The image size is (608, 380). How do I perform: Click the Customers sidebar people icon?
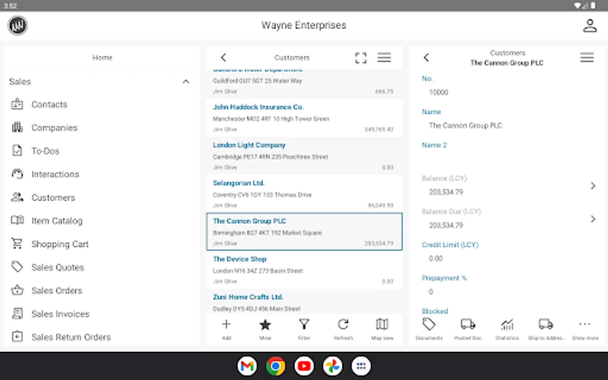(17, 197)
